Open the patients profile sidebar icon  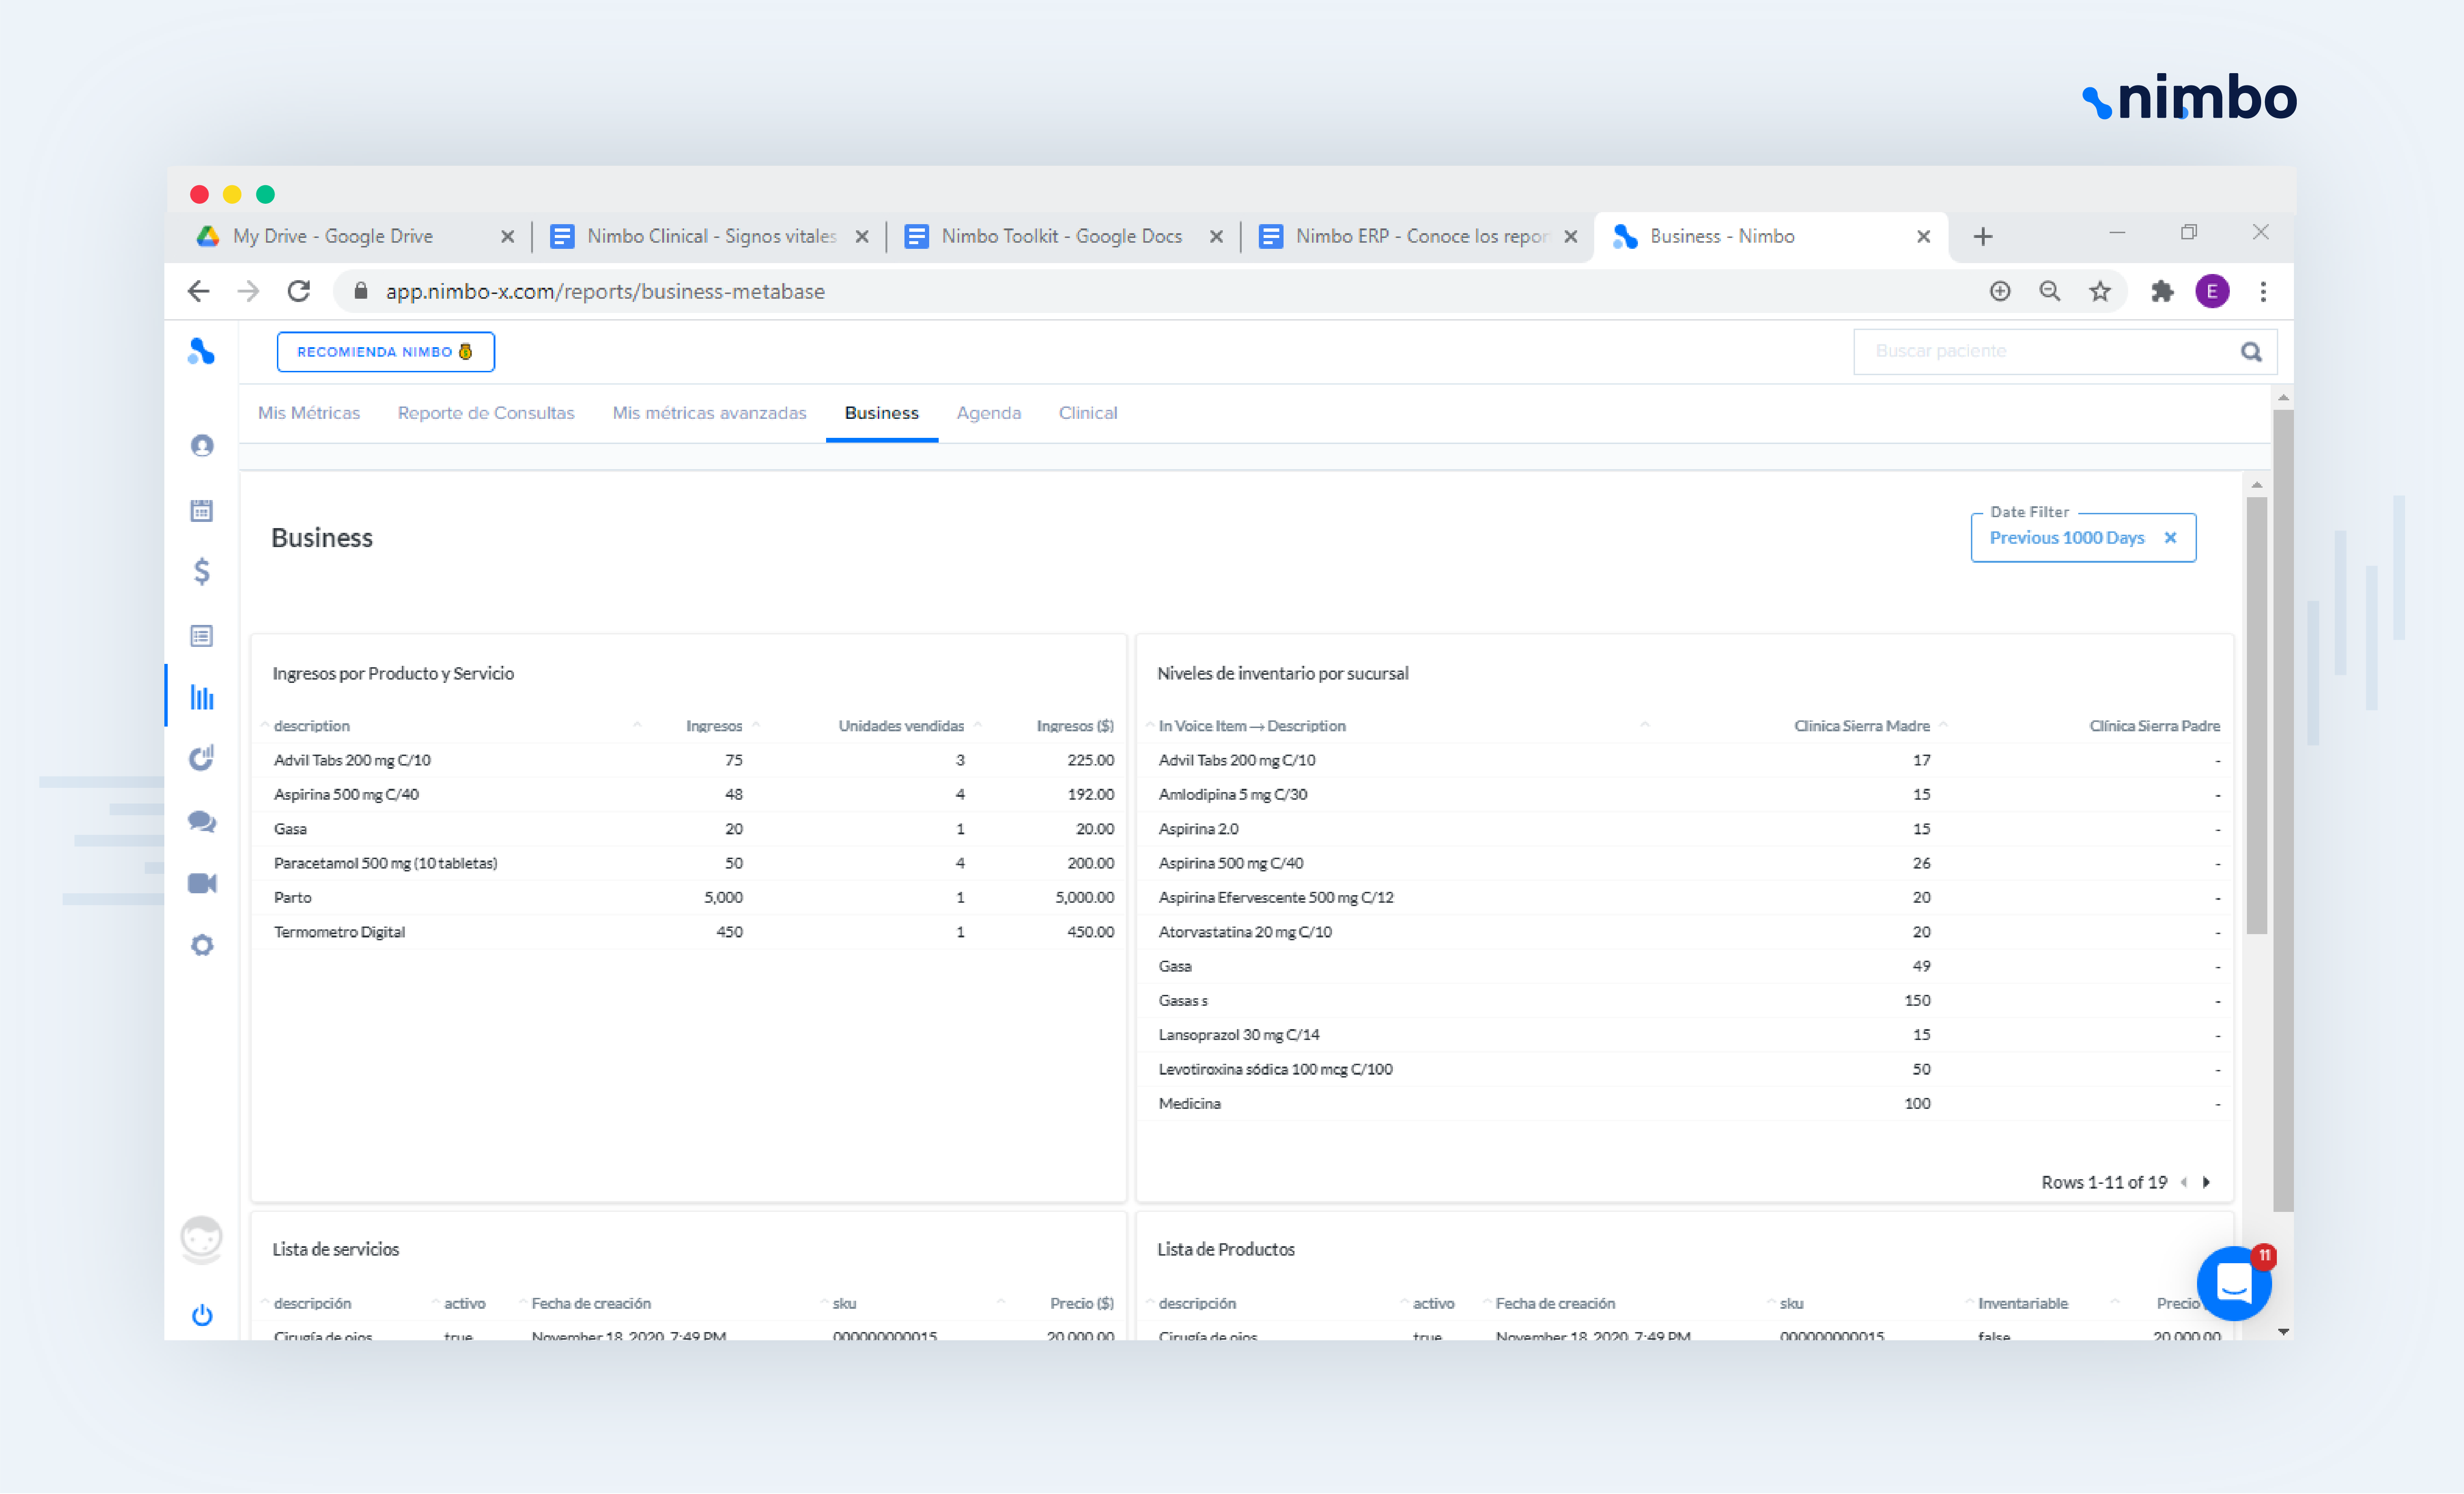[202, 446]
